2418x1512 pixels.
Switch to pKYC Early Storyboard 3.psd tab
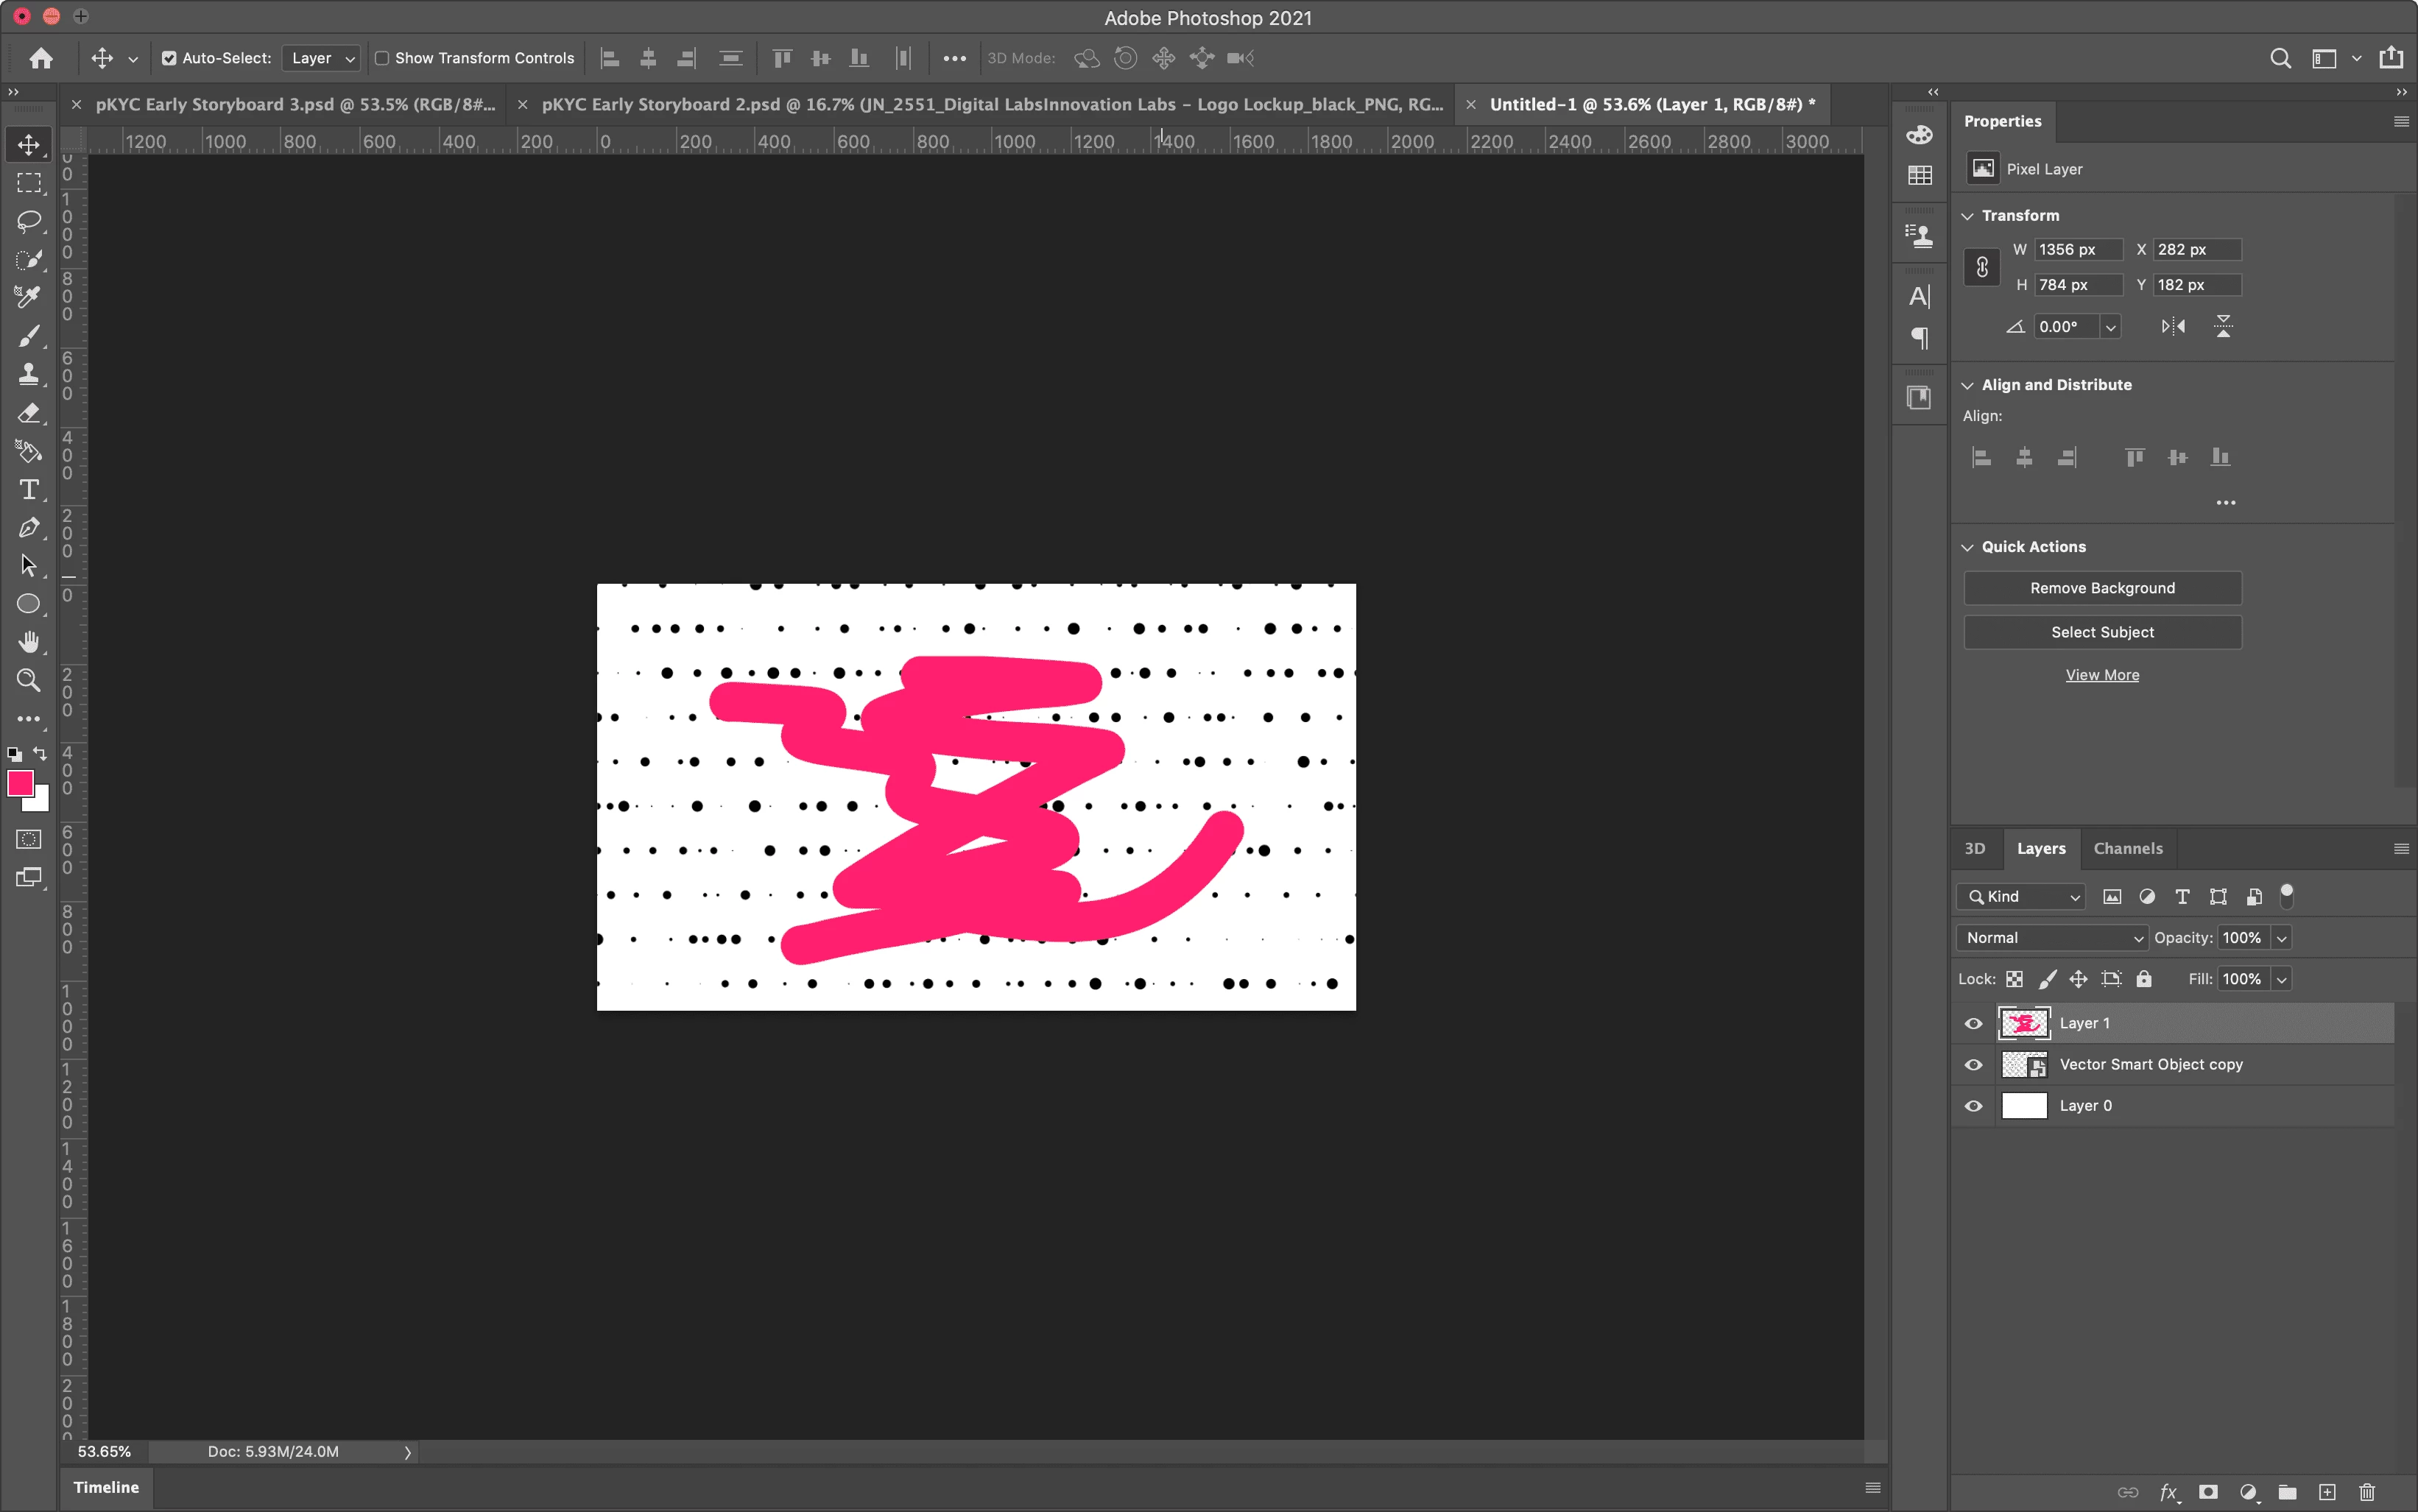pyautogui.click(x=295, y=104)
